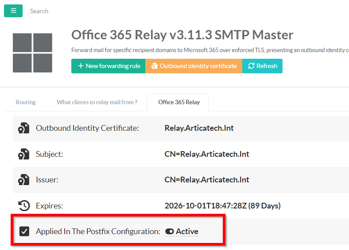This screenshot has height=250, width=349.
Task: Click the Relay.Articatech.Int certificate name value
Action: [199, 128]
